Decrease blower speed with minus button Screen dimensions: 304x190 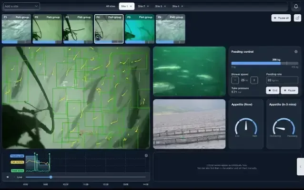235,80
